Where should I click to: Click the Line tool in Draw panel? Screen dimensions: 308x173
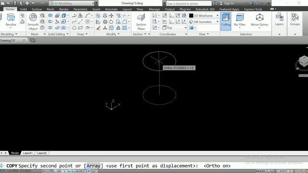pos(80,22)
